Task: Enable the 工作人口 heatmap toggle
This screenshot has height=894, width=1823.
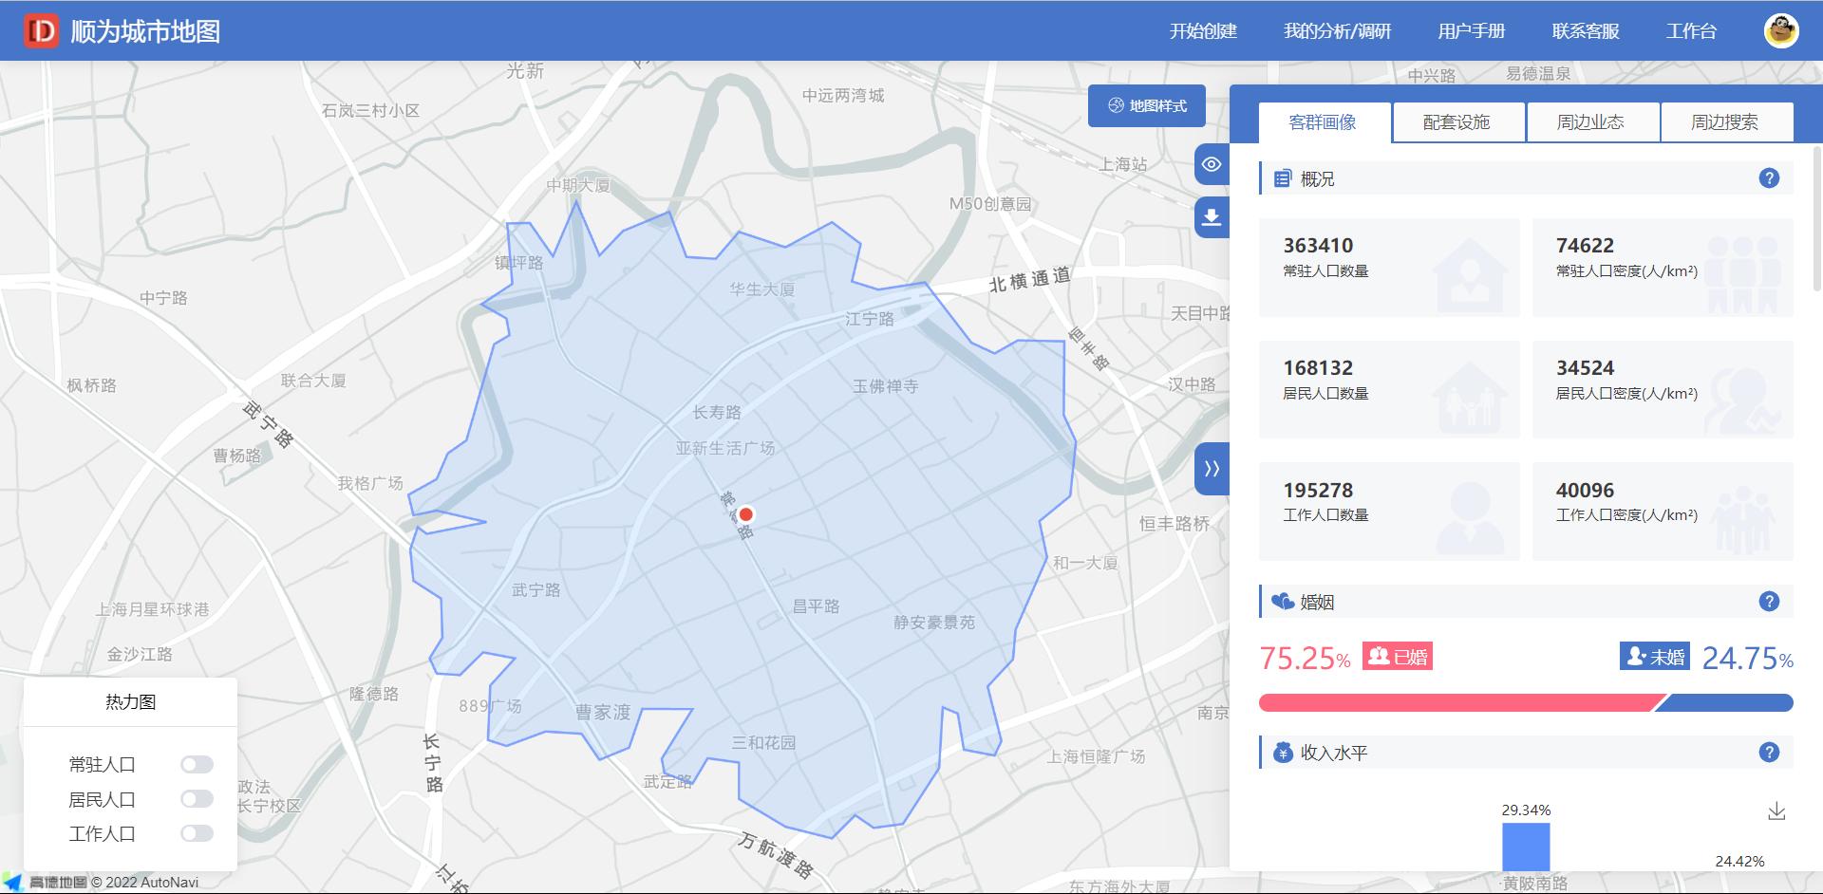Action: click(x=197, y=833)
